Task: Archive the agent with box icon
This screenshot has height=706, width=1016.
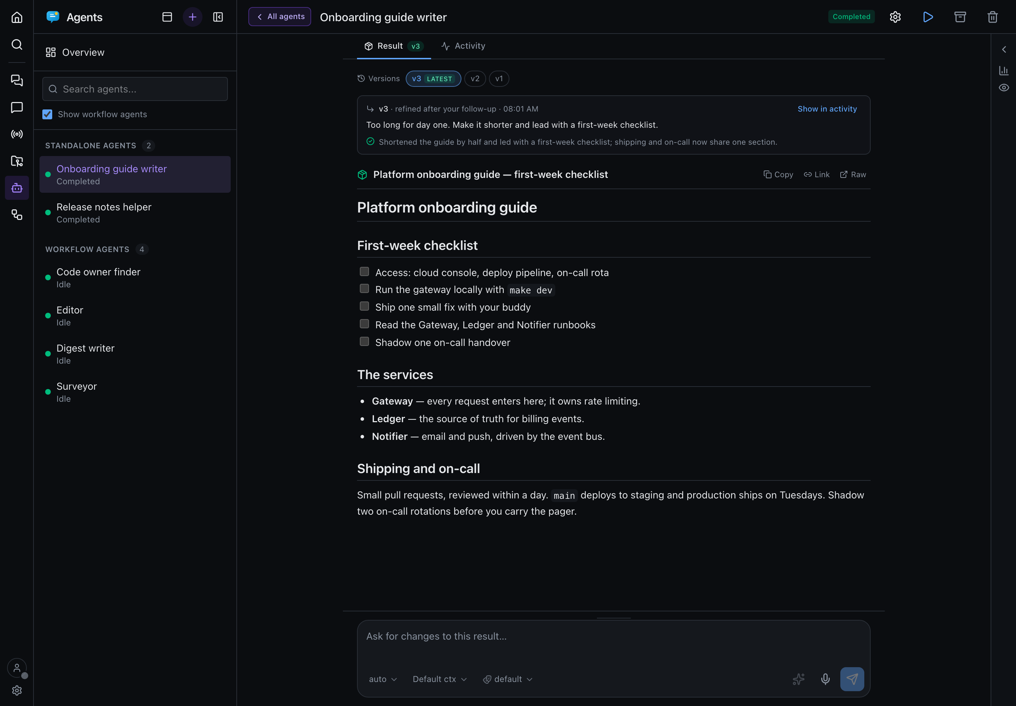Action: tap(960, 17)
